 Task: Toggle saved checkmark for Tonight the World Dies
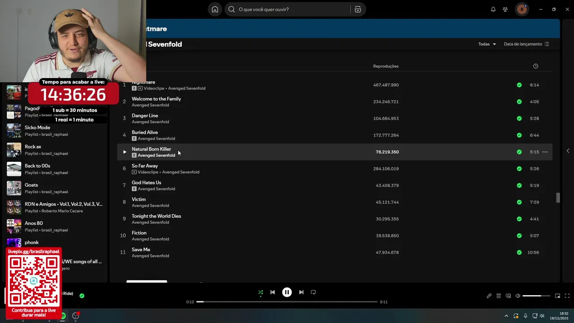[x=519, y=219]
